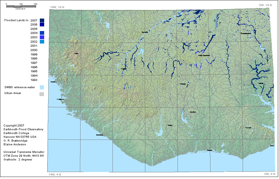The width and height of the screenshot is (279, 179).
Task: Click the Ouagadougou city label
Action: coord(246,33)
